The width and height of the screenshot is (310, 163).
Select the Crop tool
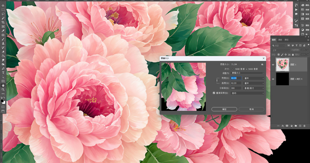click(3, 22)
